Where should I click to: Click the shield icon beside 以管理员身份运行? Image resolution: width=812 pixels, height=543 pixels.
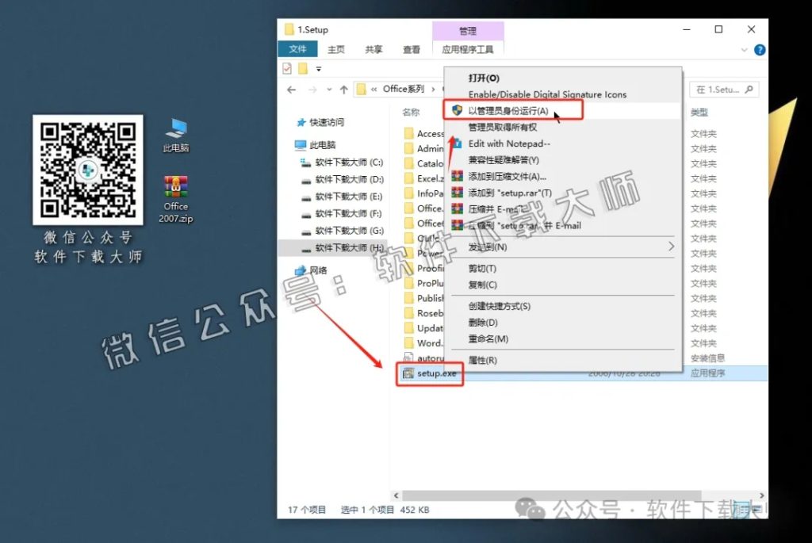456,111
